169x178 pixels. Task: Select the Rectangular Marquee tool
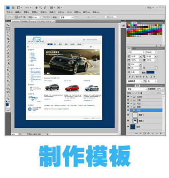click(x=8, y=29)
